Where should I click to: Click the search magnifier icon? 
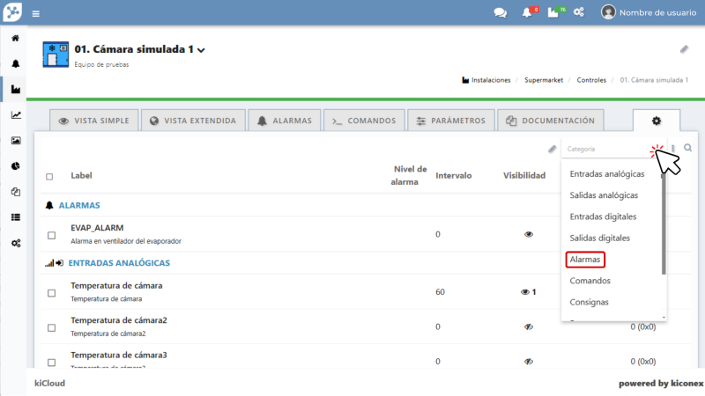(x=687, y=148)
